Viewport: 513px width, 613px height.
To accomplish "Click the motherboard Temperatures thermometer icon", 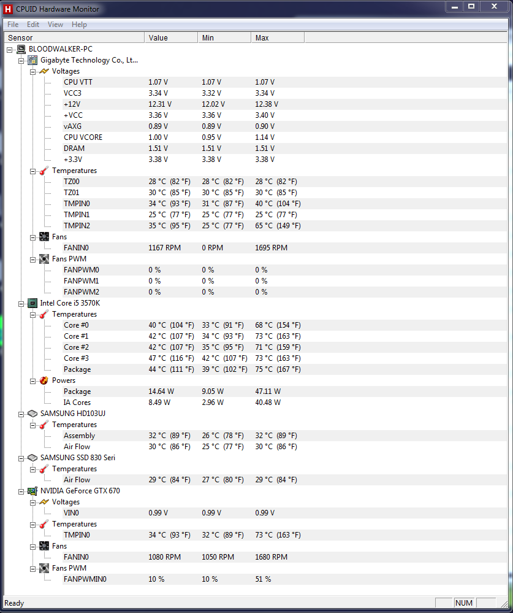I will coord(44,171).
